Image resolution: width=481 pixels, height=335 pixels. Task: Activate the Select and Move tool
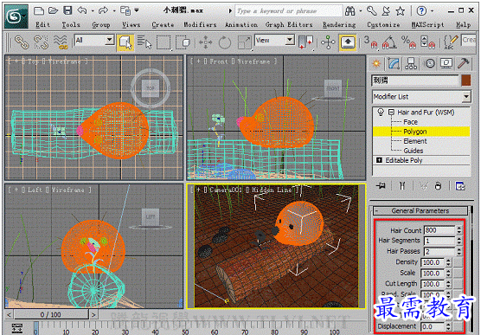pyautogui.click(x=205, y=42)
